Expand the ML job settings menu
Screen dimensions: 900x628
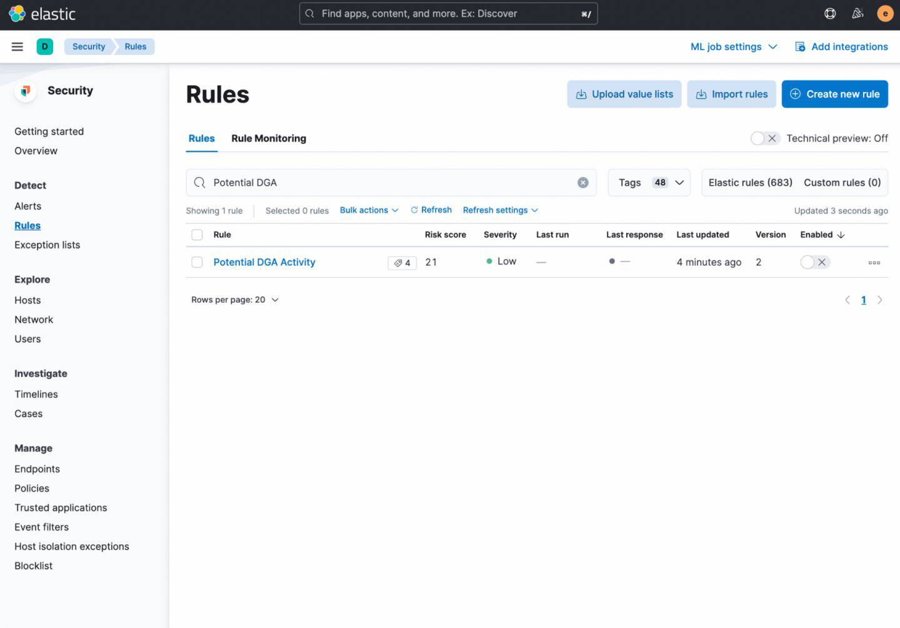(733, 47)
